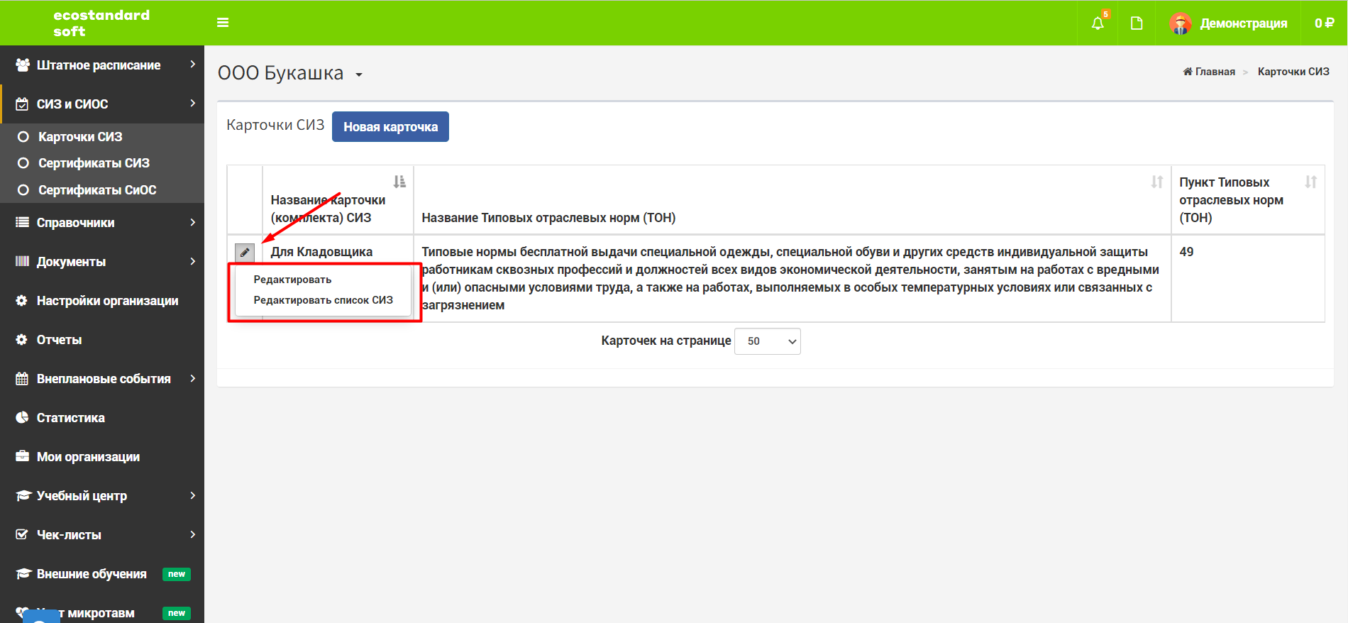Choose Редактировать список СИЗ menu item
The height and width of the screenshot is (623, 1348).
(x=323, y=300)
